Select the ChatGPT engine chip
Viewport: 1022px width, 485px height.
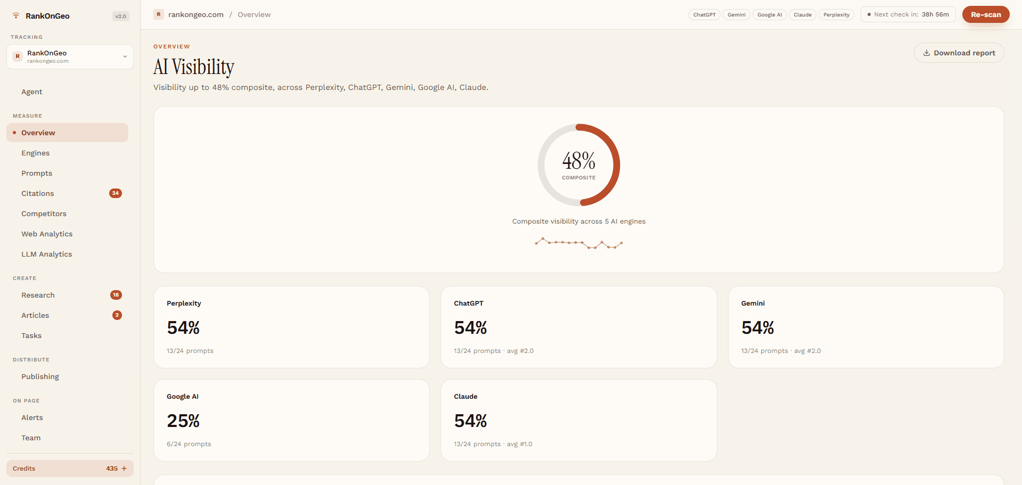[x=705, y=15]
